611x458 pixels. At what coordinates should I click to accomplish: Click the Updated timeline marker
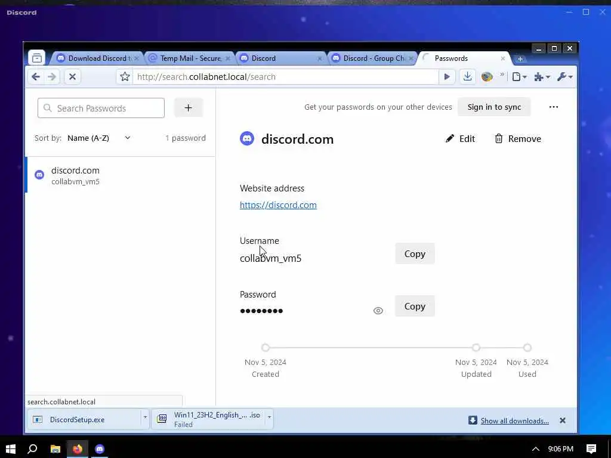coord(476,348)
